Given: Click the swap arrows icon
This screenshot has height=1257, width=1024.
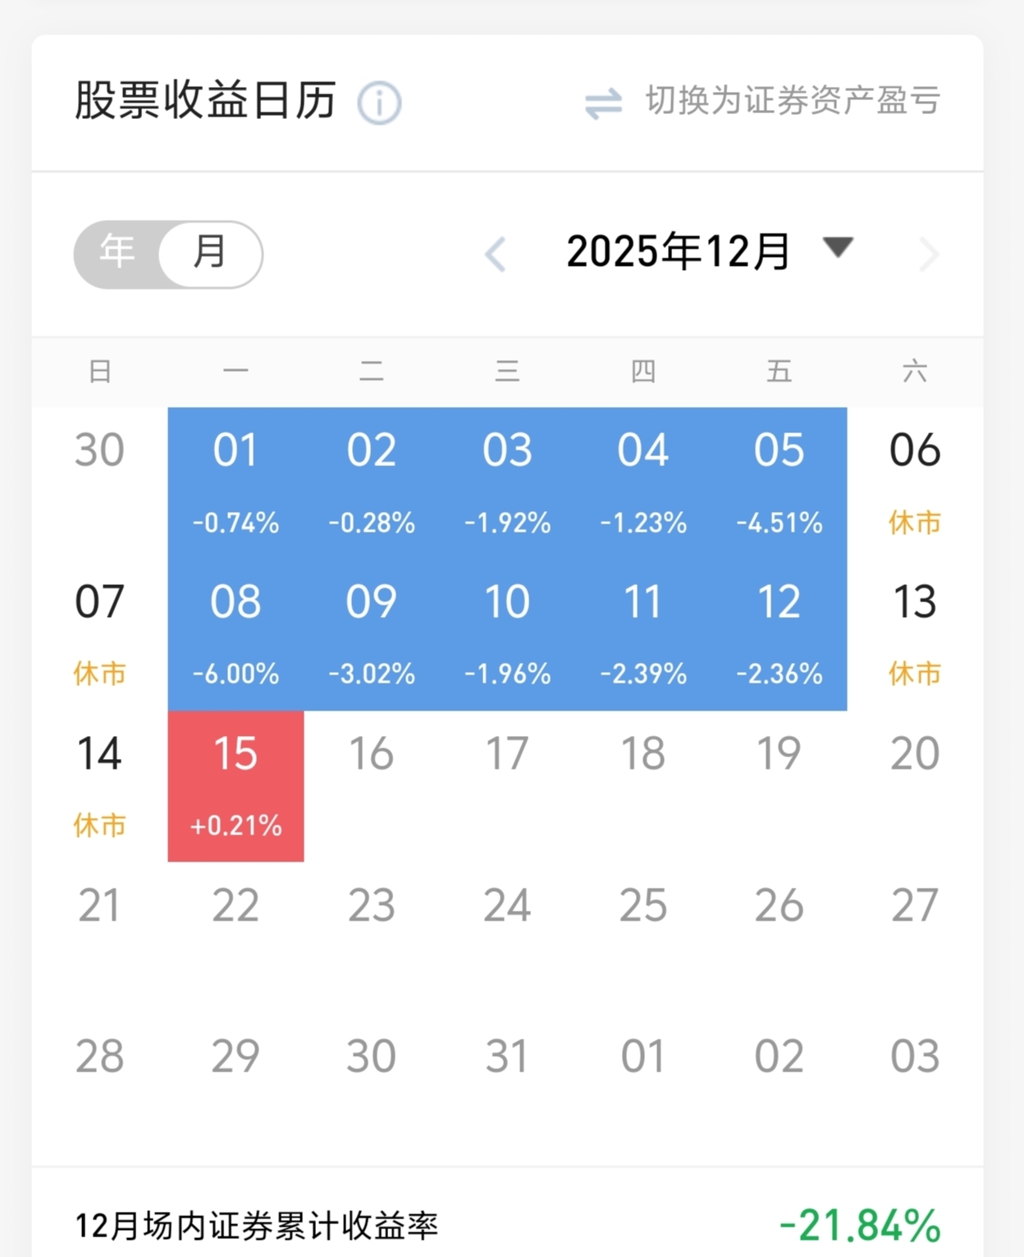Looking at the screenshot, I should [603, 103].
